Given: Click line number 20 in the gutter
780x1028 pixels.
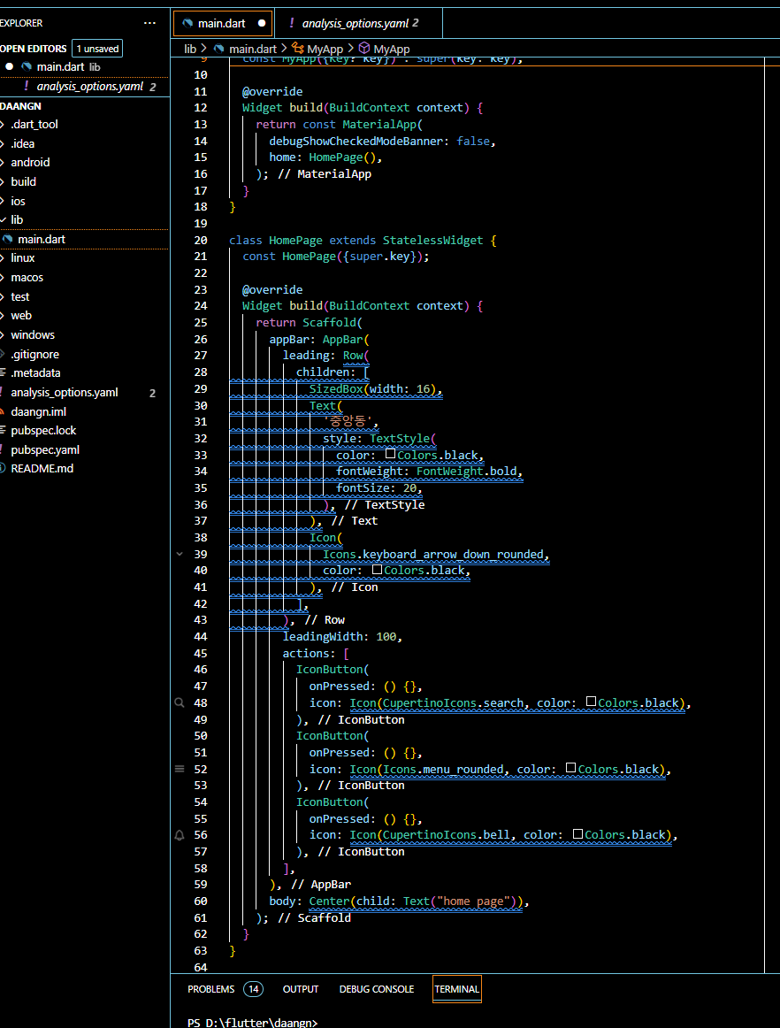Looking at the screenshot, I should 201,241.
